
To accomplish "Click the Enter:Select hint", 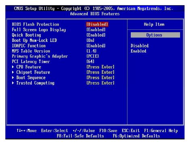I will [x=54, y=130].
